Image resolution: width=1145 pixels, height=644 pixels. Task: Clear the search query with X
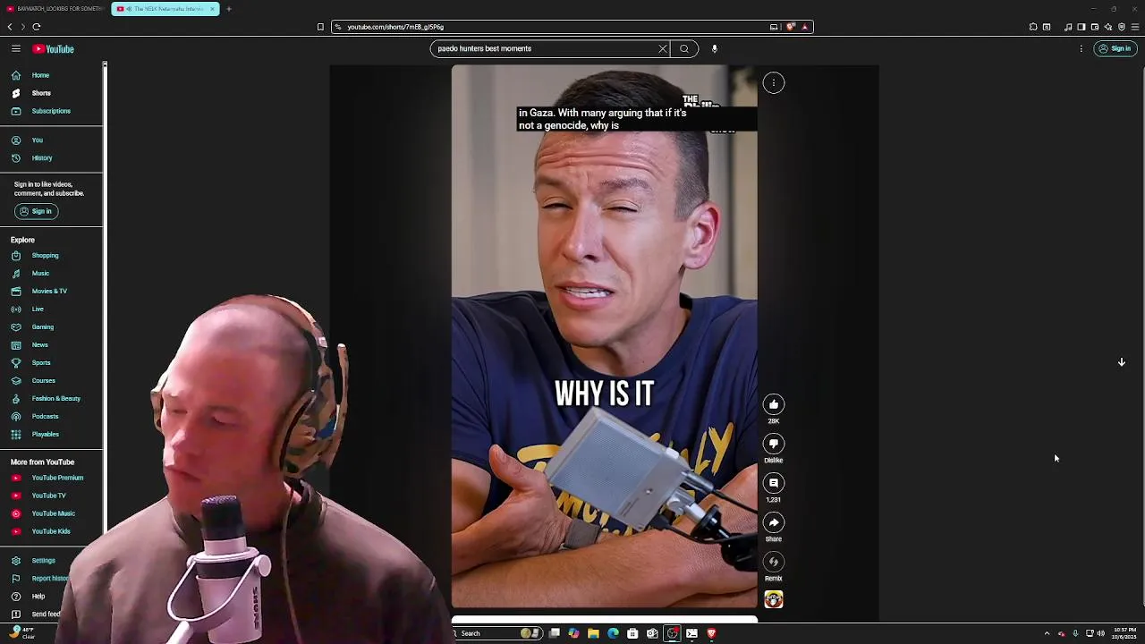point(663,49)
